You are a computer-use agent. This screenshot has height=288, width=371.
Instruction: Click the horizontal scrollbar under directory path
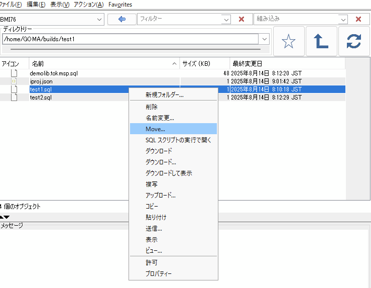(x=136, y=49)
